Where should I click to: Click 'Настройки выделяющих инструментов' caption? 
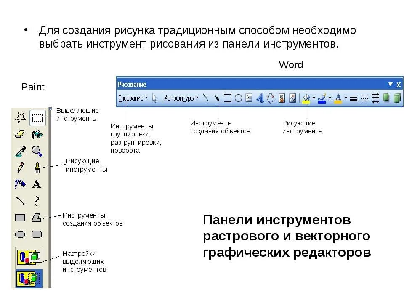click(x=84, y=261)
